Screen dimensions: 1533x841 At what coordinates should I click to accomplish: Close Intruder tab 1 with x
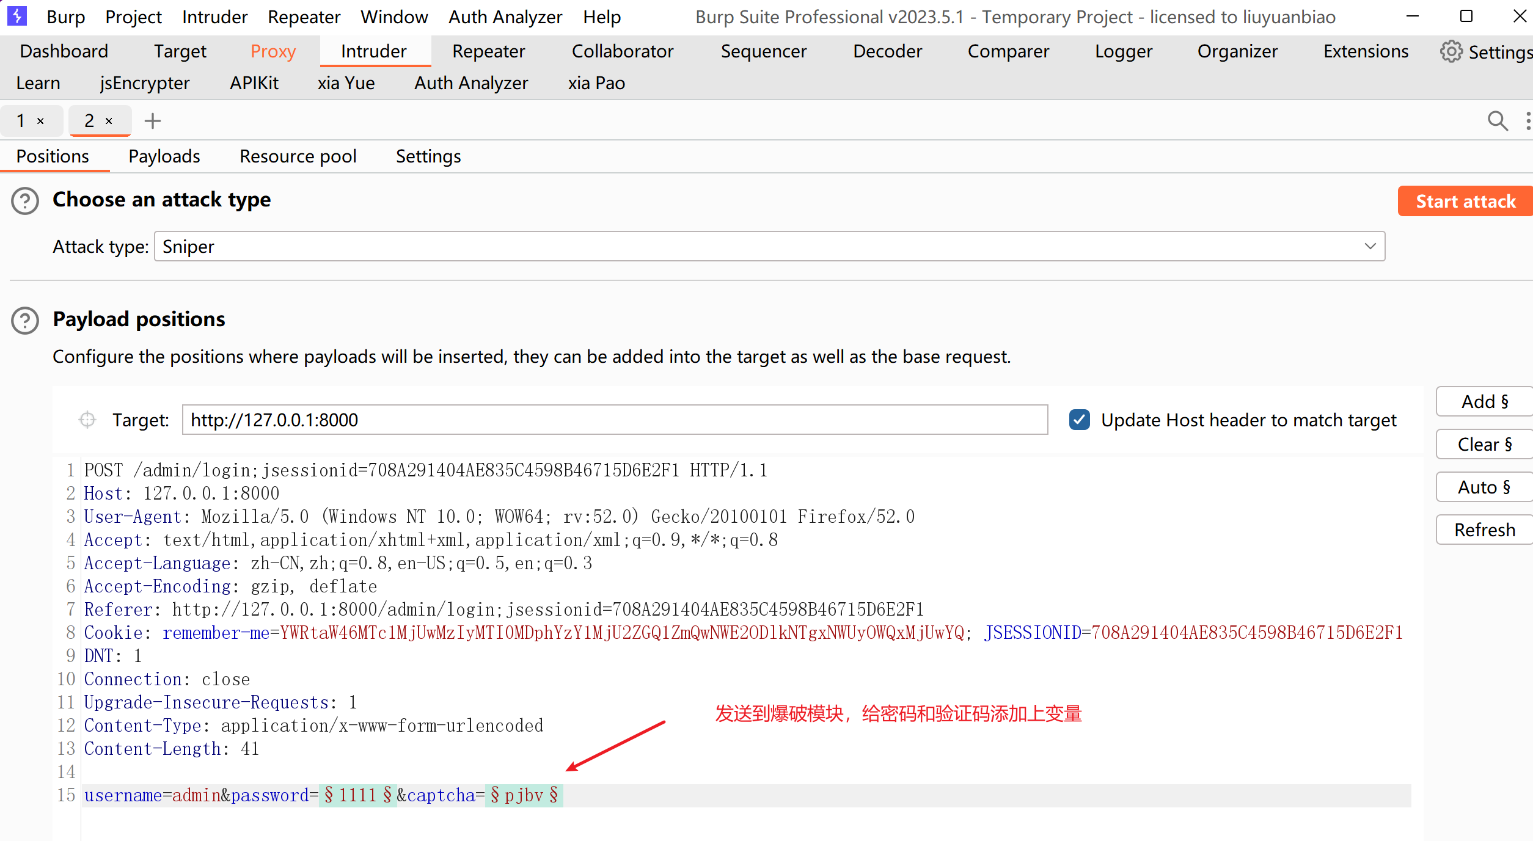click(x=41, y=121)
